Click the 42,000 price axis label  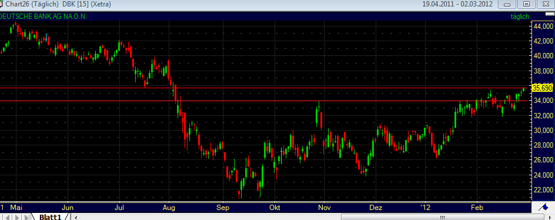point(543,41)
